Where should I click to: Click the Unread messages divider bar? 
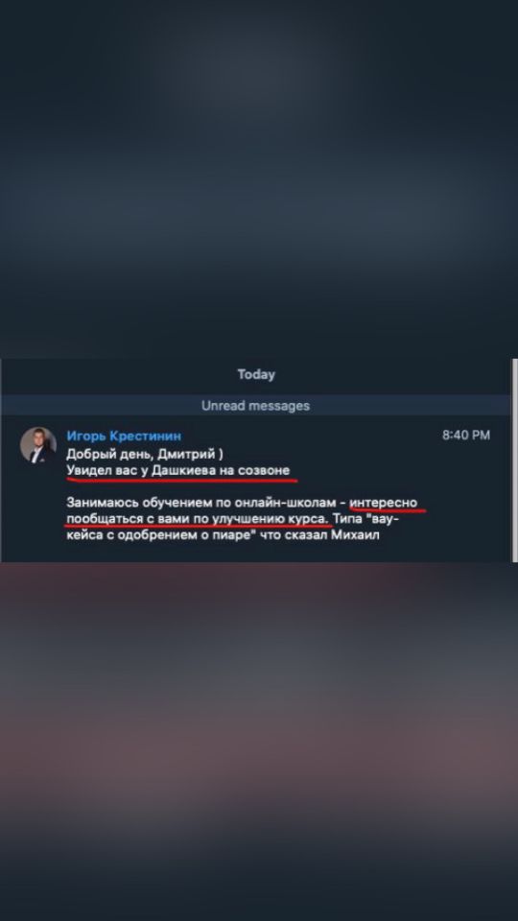pyautogui.click(x=255, y=405)
